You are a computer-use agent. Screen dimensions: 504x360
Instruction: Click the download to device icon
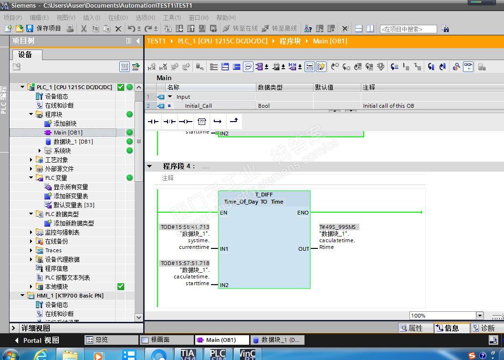pos(179,29)
